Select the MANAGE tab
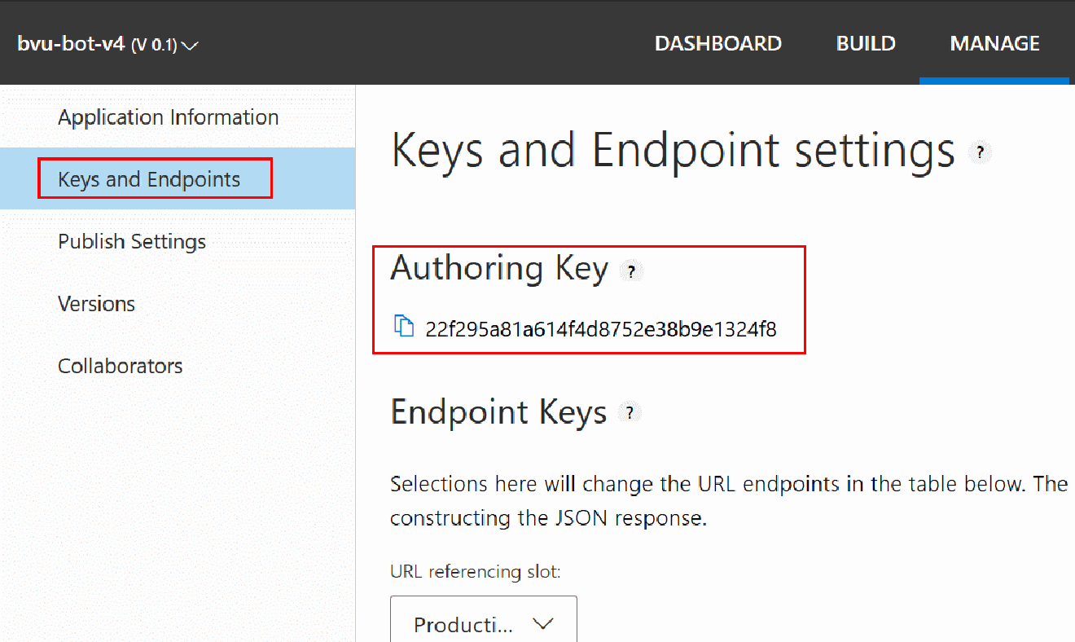1075x642 pixels. tap(994, 43)
